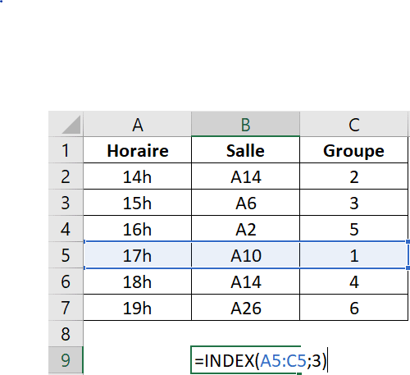Click the Horaire header cell
Screen dimensions: 410x375
click(138, 150)
